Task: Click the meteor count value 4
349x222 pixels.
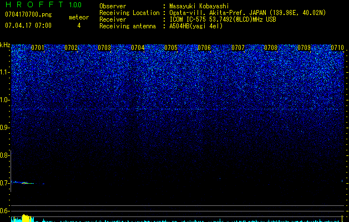Action: coord(79,26)
